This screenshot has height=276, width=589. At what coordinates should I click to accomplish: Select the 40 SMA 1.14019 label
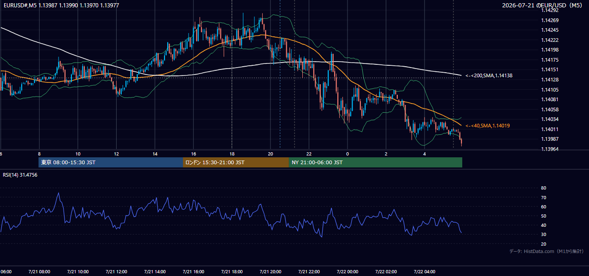pyautogui.click(x=488, y=126)
